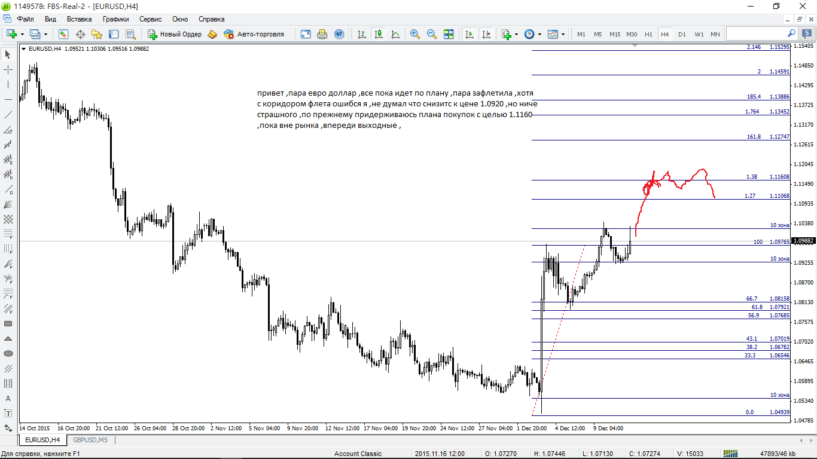Select the Gann Fan tool
This screenshot has width=817, height=459.
(8, 204)
